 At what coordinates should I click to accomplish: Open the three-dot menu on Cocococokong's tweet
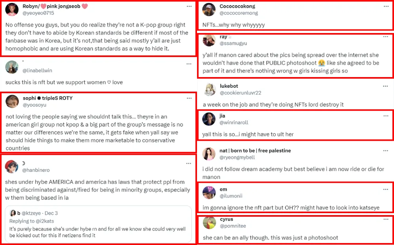385,7
